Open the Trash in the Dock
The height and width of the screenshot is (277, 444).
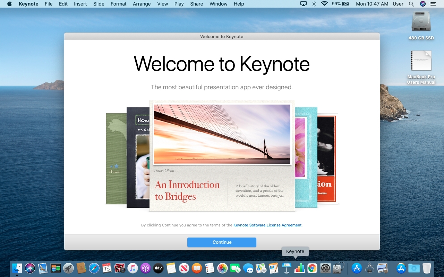point(427,268)
